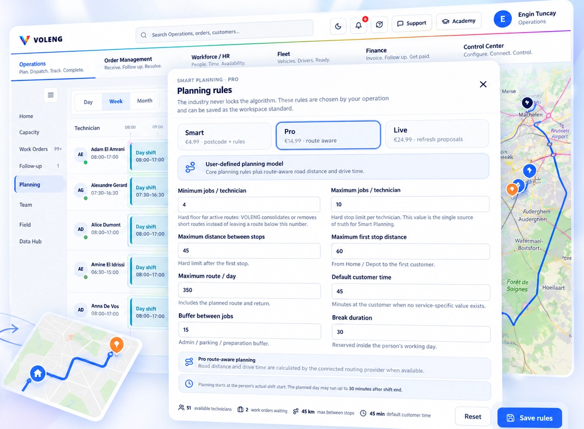Open Field in sidebar
Image resolution: width=584 pixels, height=429 pixels.
pos(25,225)
